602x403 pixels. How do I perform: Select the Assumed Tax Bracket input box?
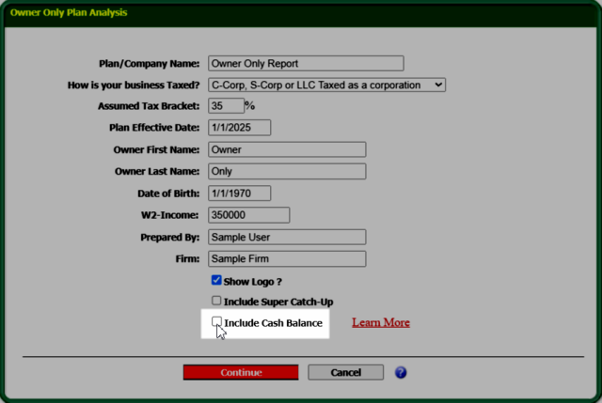coord(225,106)
